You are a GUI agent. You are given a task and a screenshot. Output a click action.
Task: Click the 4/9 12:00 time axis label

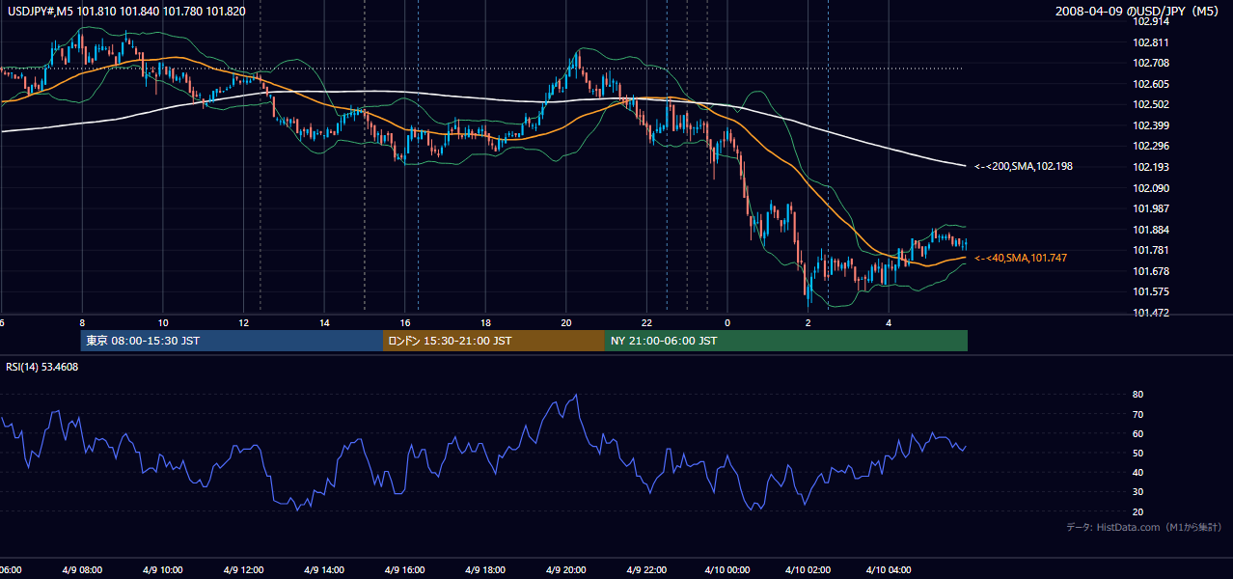[243, 569]
